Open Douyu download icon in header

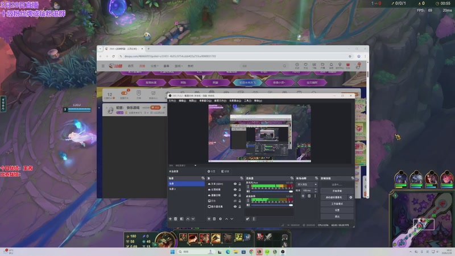(314, 65)
